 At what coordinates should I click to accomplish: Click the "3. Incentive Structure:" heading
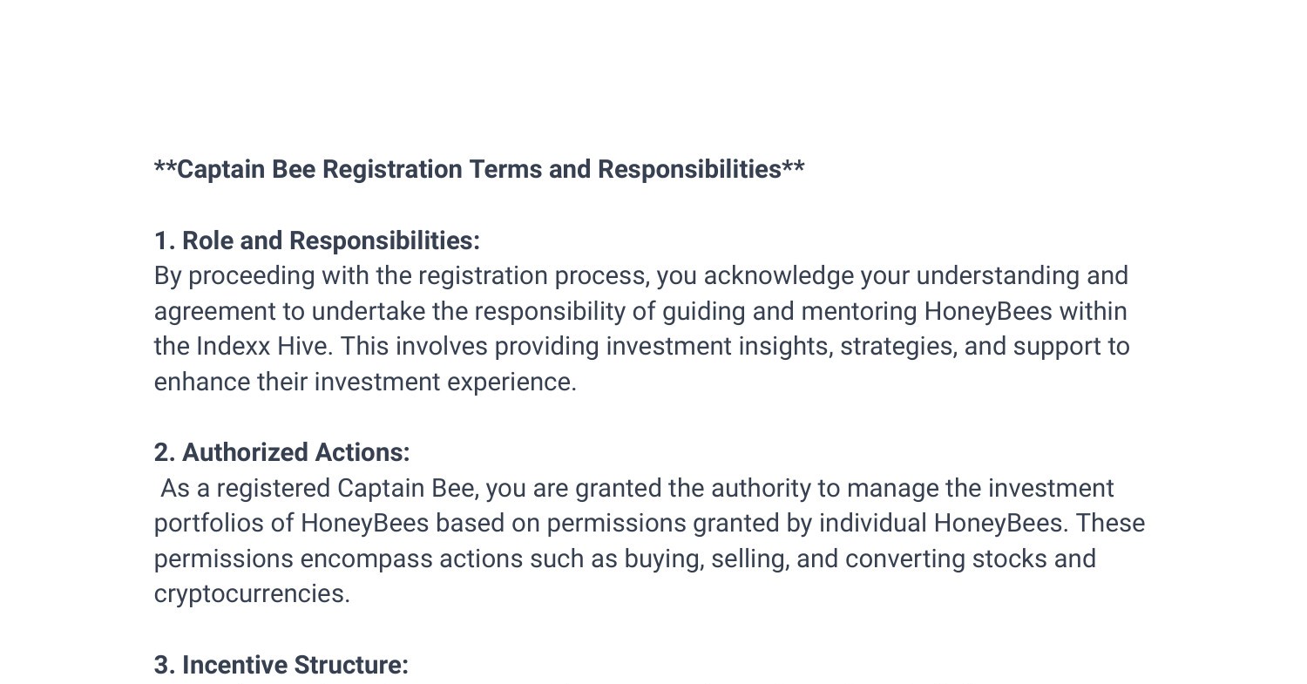tap(281, 666)
